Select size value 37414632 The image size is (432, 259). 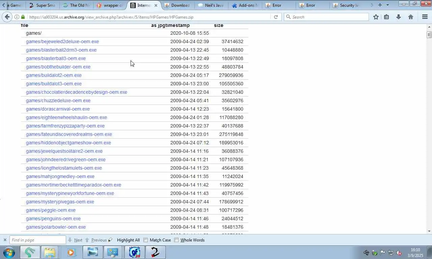[232, 41]
